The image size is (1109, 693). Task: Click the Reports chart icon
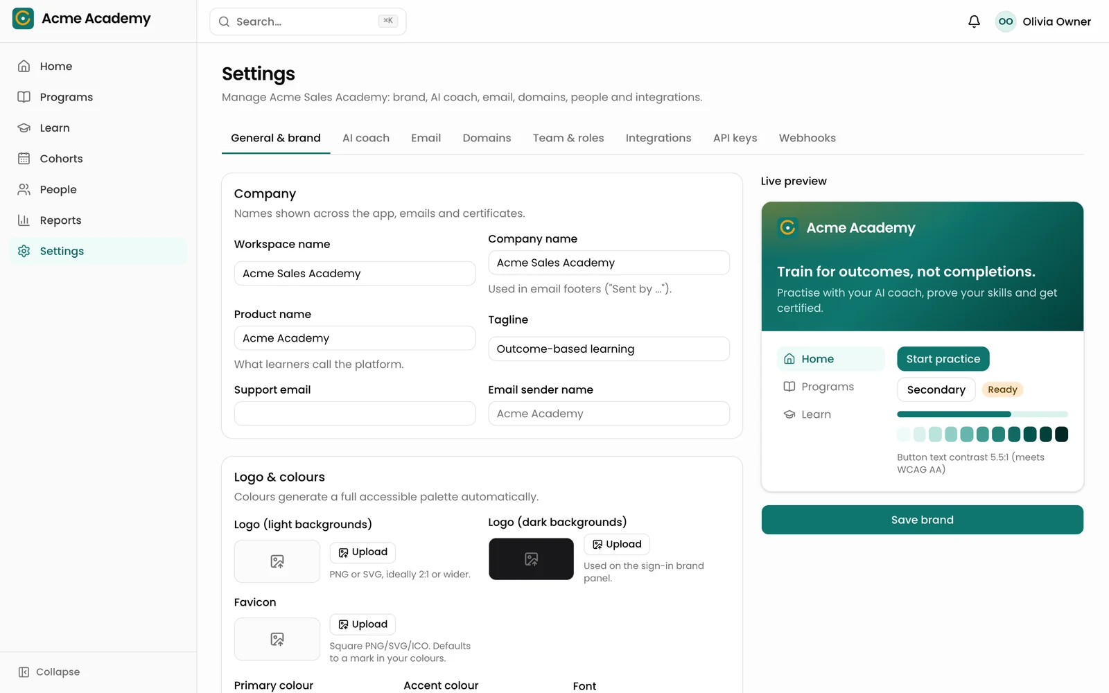(x=24, y=220)
